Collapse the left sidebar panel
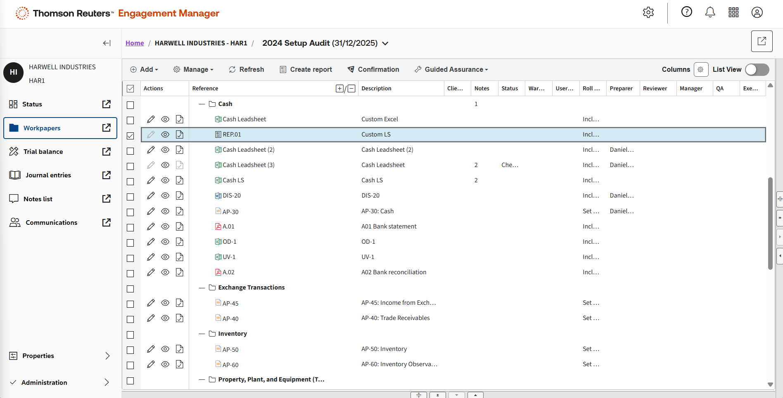Viewport: 783px width, 398px height. (107, 43)
